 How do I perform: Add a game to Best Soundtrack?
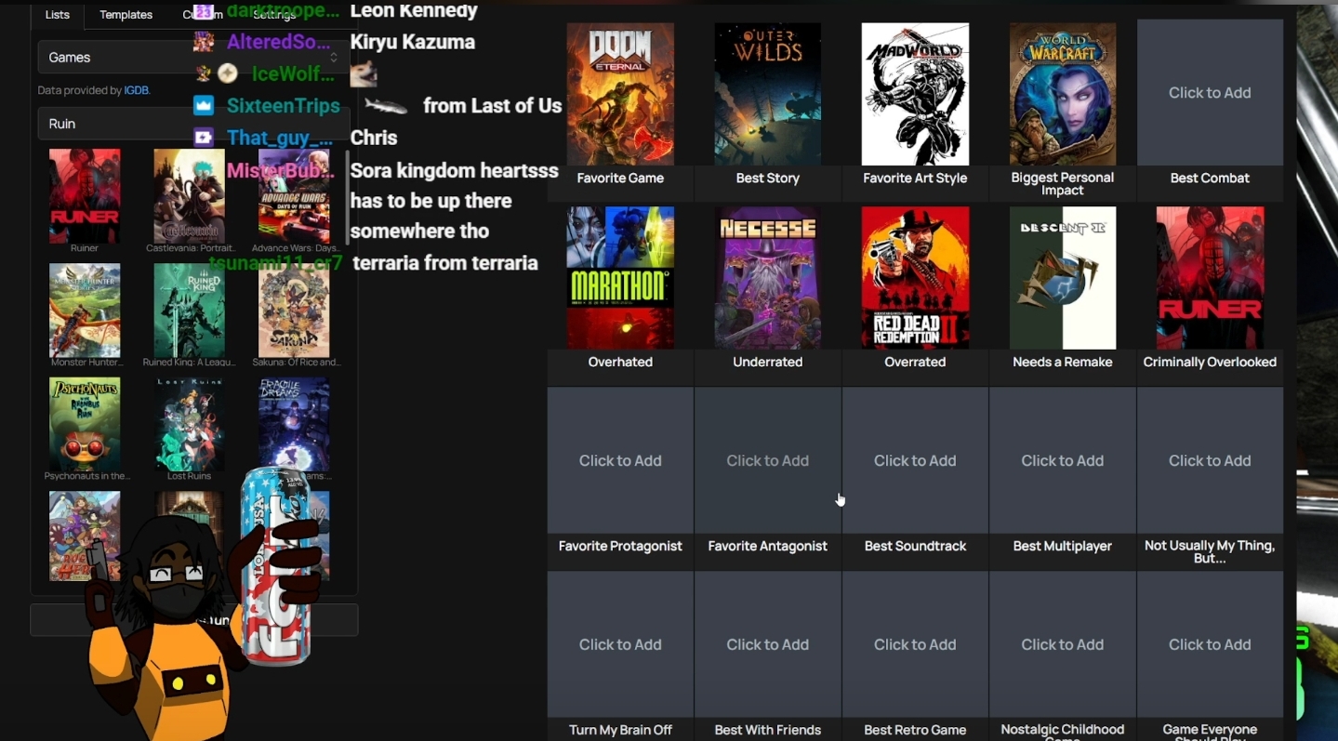[915, 461]
